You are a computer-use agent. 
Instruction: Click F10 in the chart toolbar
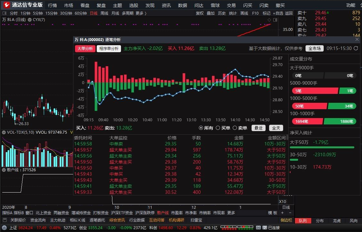coord(255,13)
